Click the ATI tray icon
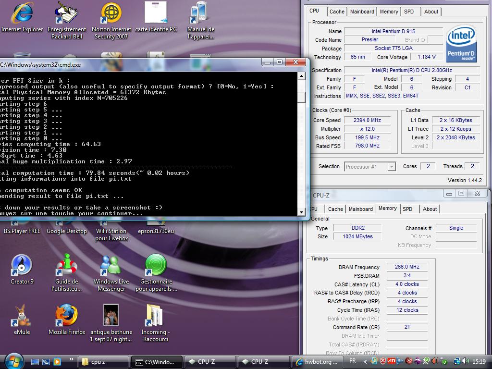The width and height of the screenshot is (492, 369). click(x=391, y=361)
